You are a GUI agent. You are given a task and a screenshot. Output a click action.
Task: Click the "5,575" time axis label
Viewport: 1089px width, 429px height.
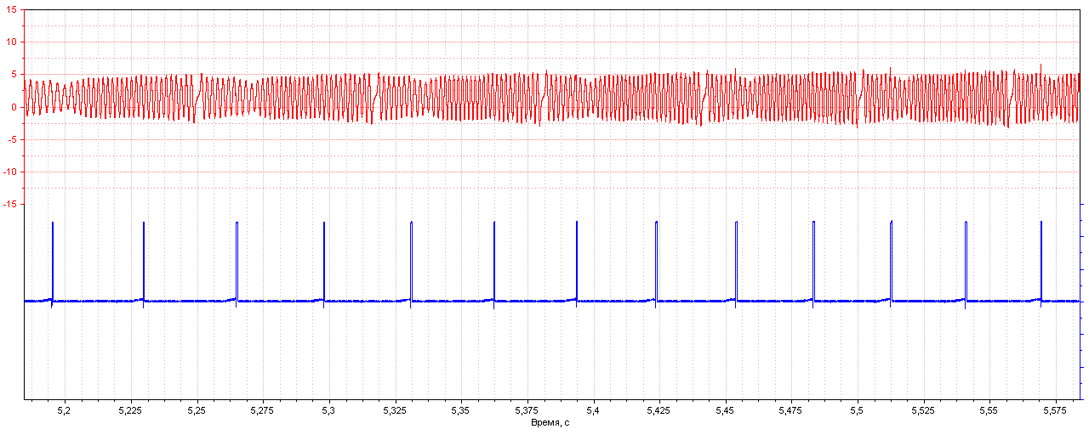(x=1055, y=410)
